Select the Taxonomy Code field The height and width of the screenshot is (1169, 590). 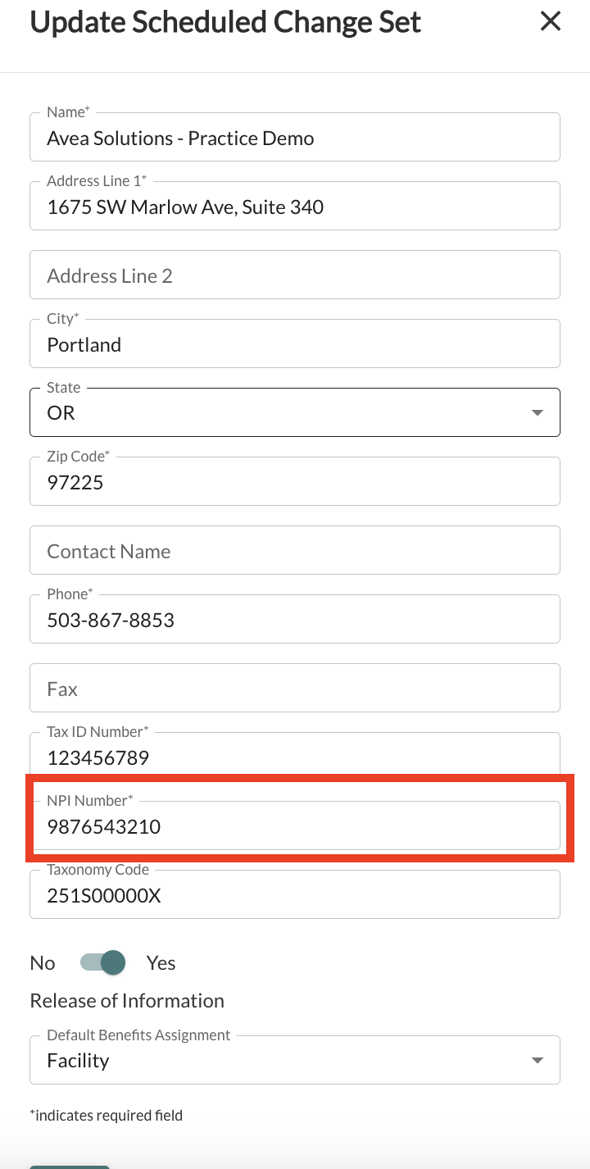click(295, 895)
